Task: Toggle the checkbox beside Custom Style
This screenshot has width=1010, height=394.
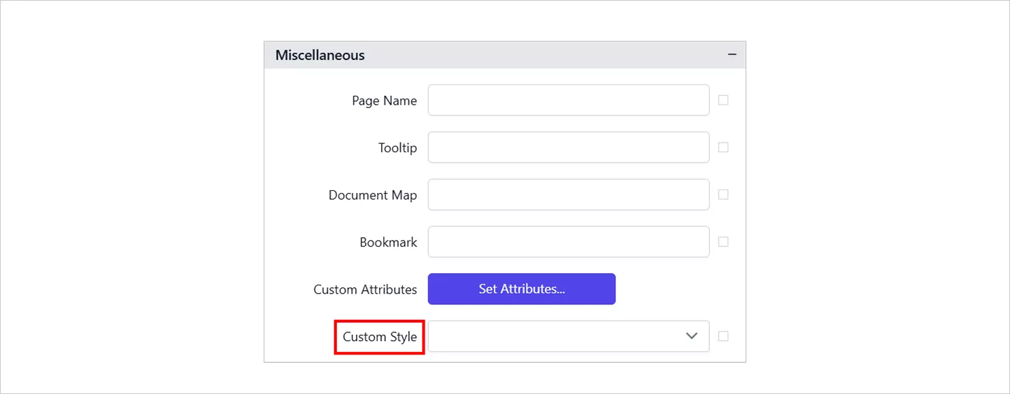Action: point(723,336)
